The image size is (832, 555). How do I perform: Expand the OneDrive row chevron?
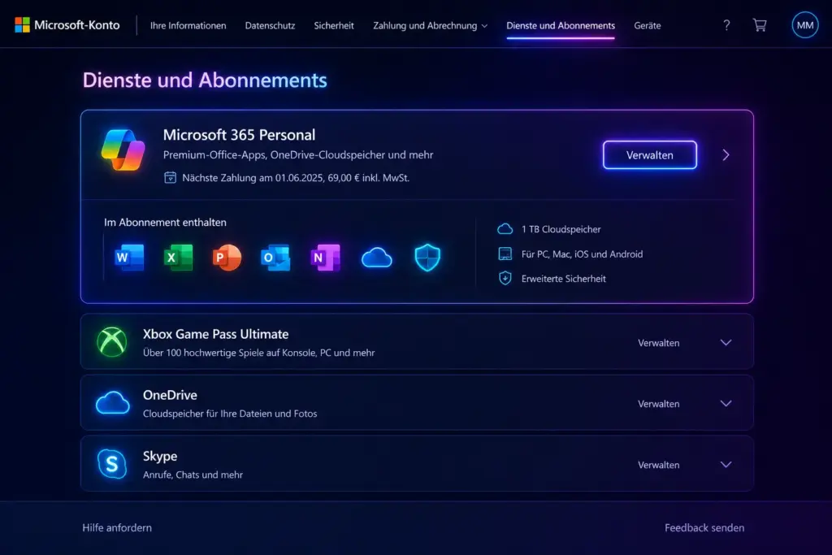point(726,403)
